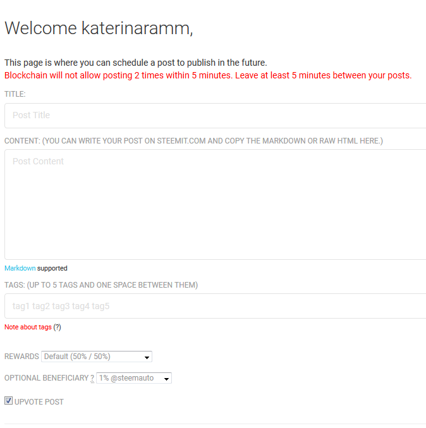The width and height of the screenshot is (426, 428).
Task: Click the TITLE: field label
Action: click(15, 94)
